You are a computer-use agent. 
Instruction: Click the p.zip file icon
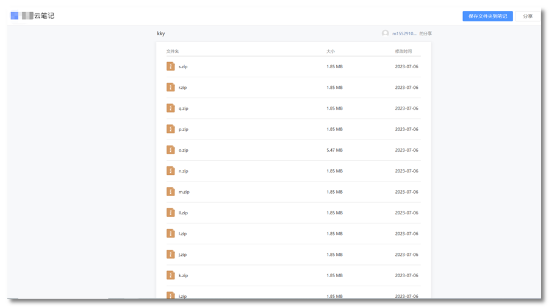coord(171,129)
